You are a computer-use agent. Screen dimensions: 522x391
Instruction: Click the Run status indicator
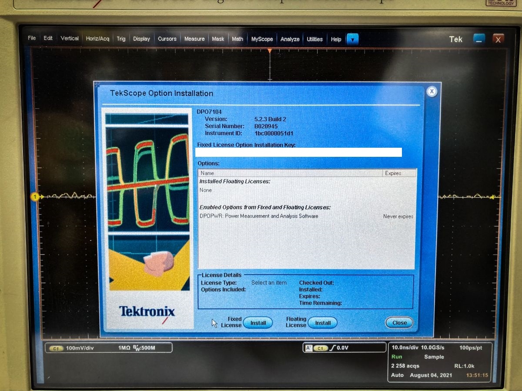tap(397, 357)
